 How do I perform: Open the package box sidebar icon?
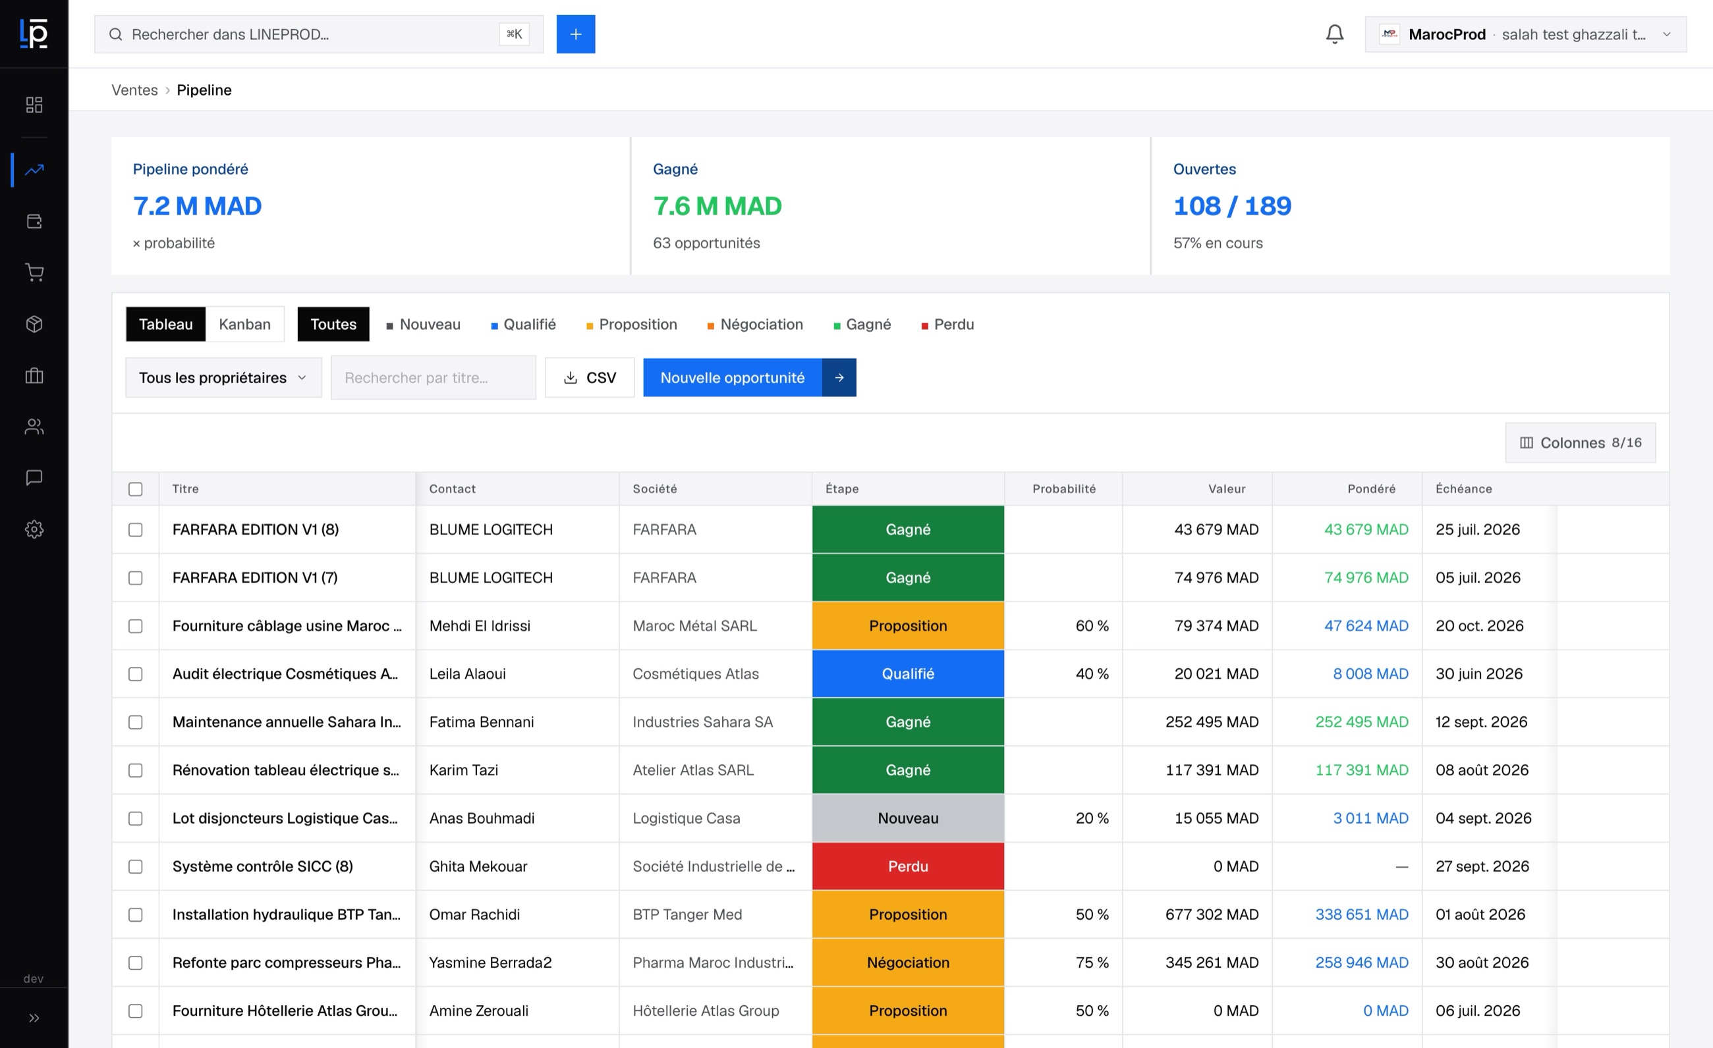pos(34,325)
